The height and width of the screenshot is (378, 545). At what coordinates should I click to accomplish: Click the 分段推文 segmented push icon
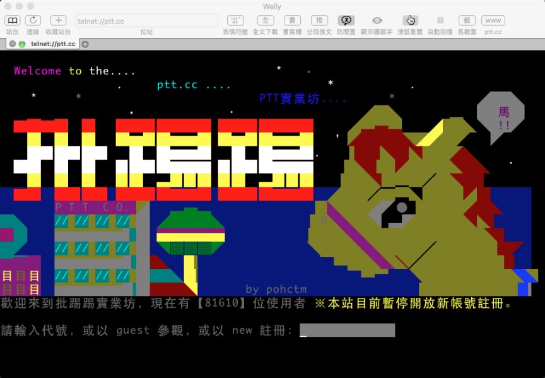[x=319, y=21]
